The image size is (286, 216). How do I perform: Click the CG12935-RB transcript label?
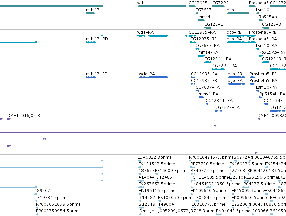click(204, 39)
